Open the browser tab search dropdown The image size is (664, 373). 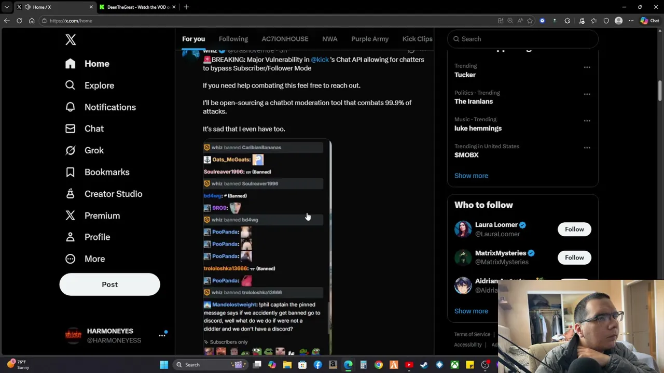pyautogui.click(x=7, y=7)
